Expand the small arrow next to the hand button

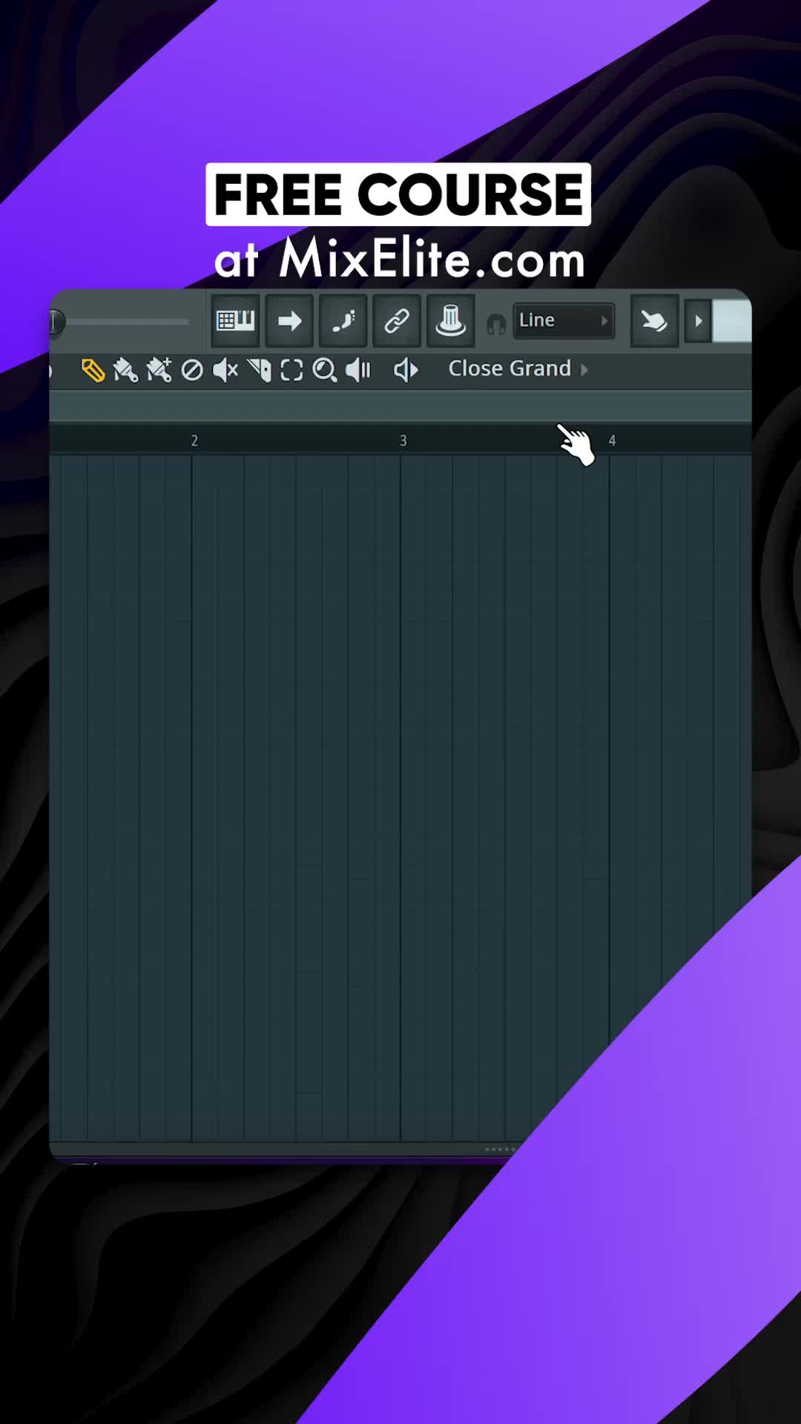(x=698, y=320)
